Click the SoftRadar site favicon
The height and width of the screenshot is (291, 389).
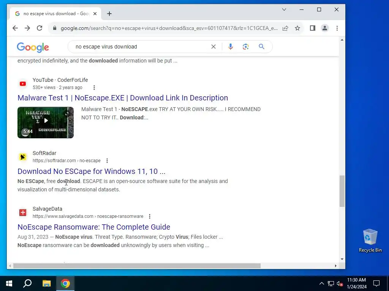click(23, 157)
